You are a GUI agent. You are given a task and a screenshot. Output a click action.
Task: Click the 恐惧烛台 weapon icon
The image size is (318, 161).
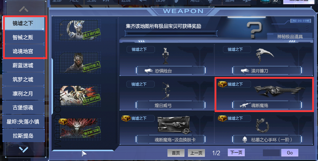[166, 56]
